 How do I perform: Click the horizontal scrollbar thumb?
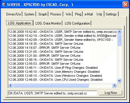point(51,85)
